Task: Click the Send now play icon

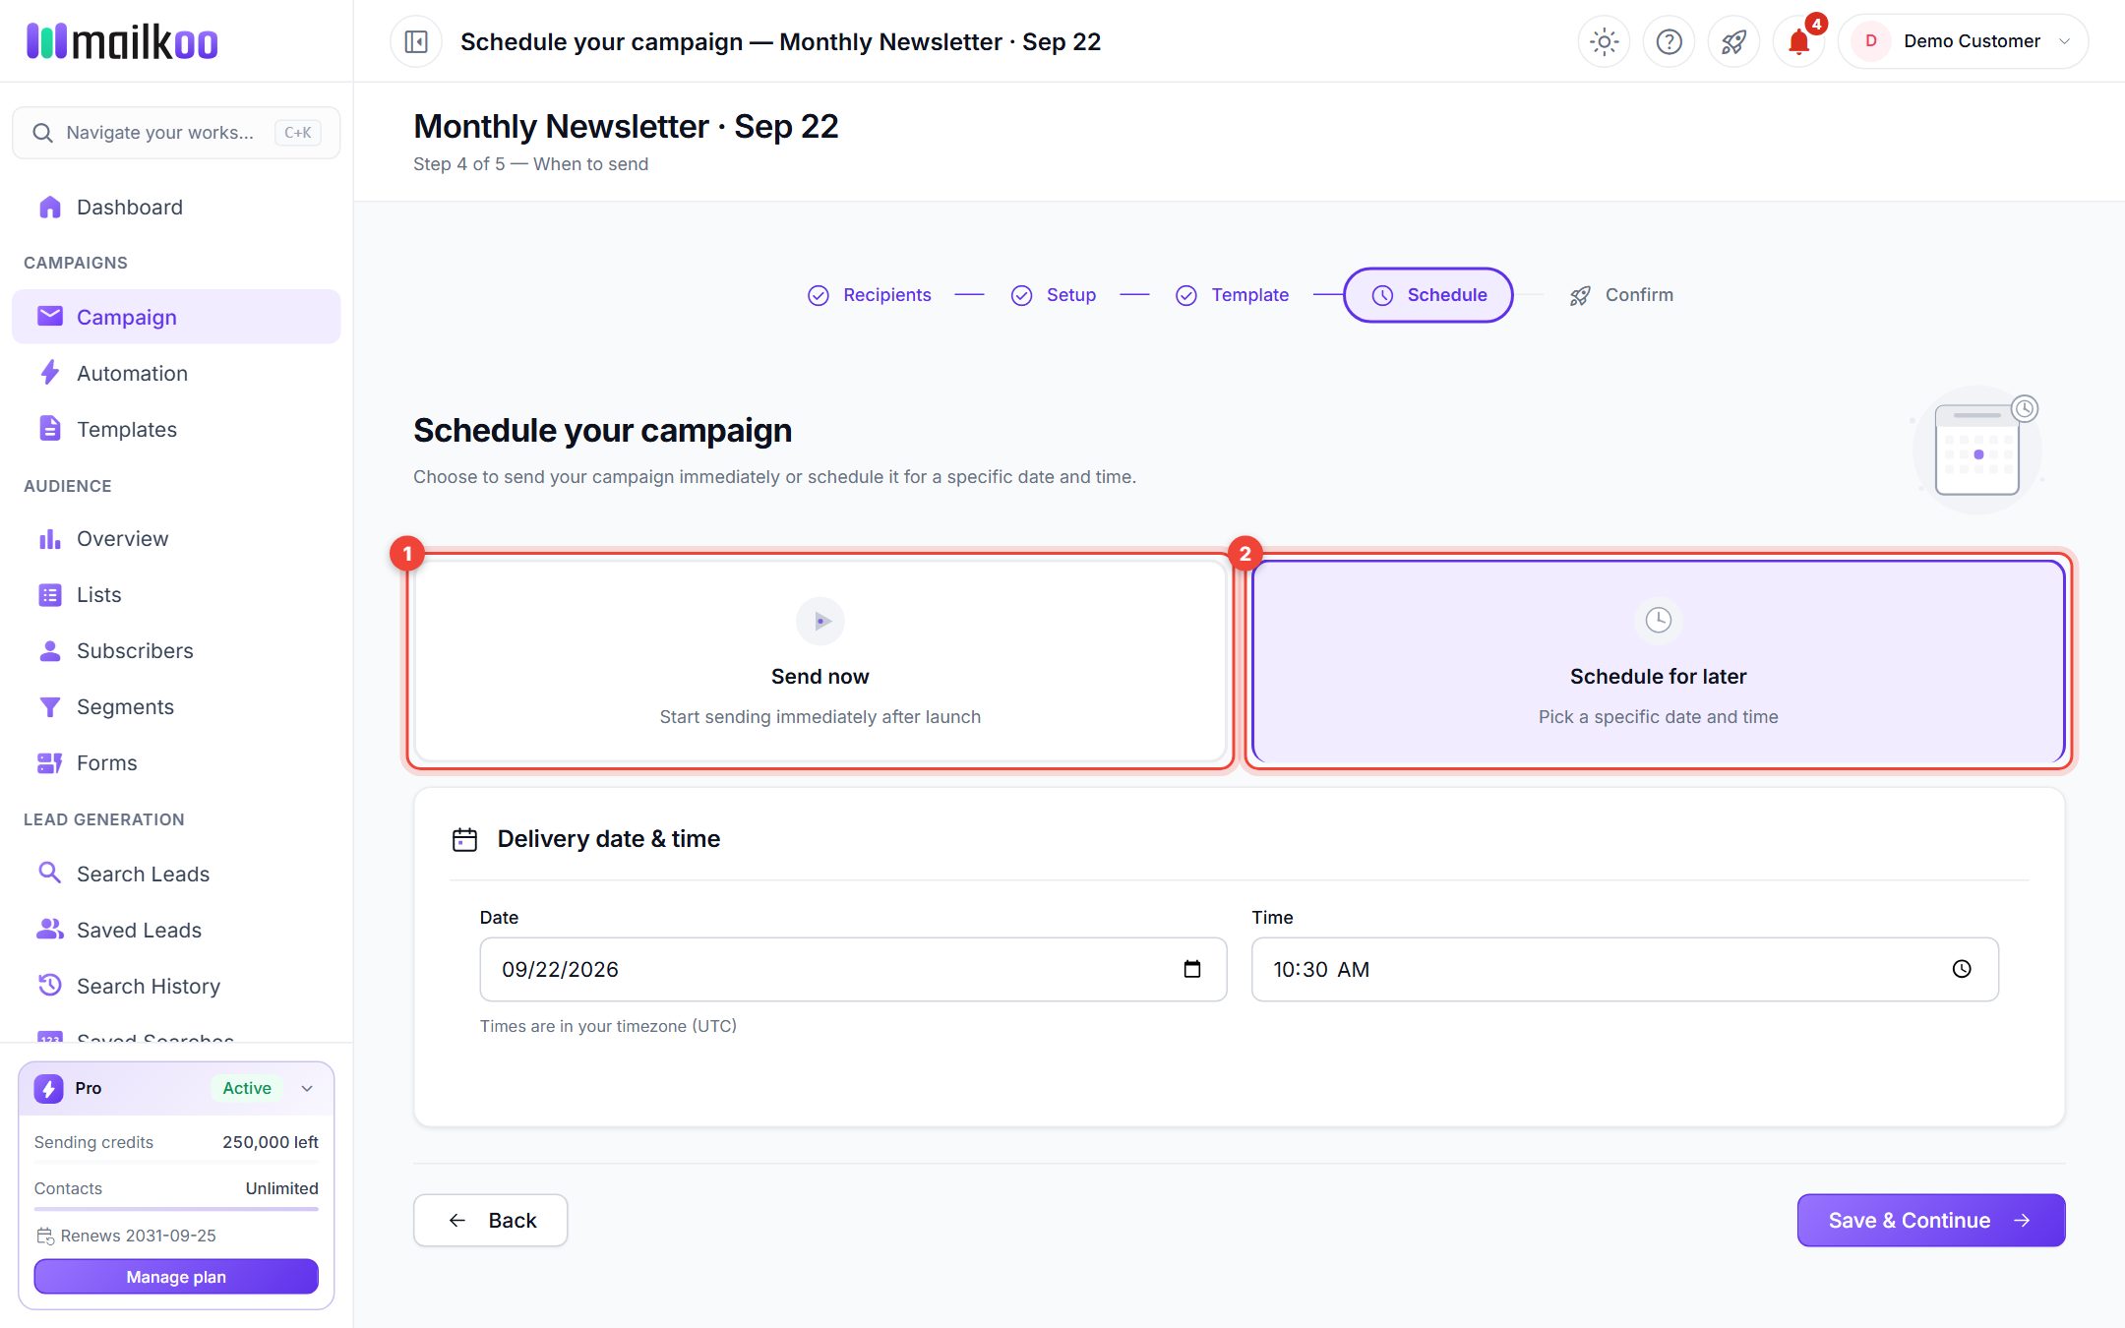Action: (x=820, y=621)
